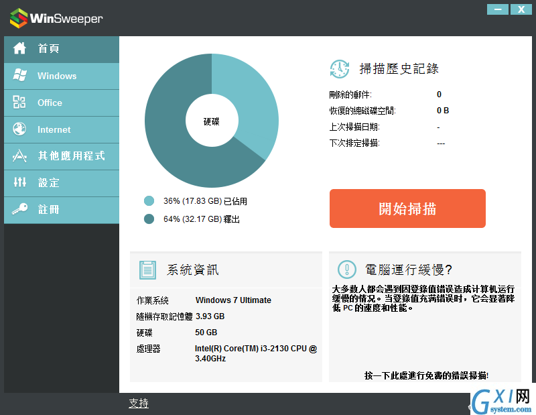Image resolution: width=536 pixels, height=415 pixels.
Task: Click the sliders icon beside 設定
Action: click(19, 182)
